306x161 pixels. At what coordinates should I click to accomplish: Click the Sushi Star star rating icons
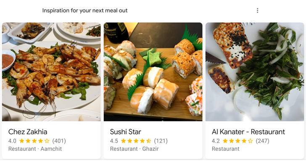click(136, 141)
